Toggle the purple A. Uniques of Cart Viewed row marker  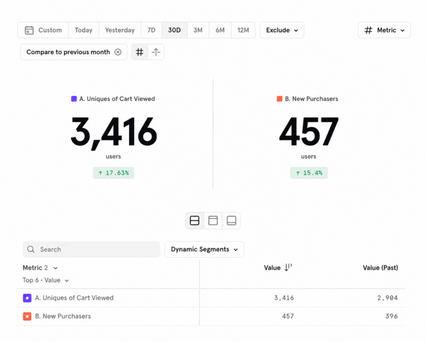point(27,298)
